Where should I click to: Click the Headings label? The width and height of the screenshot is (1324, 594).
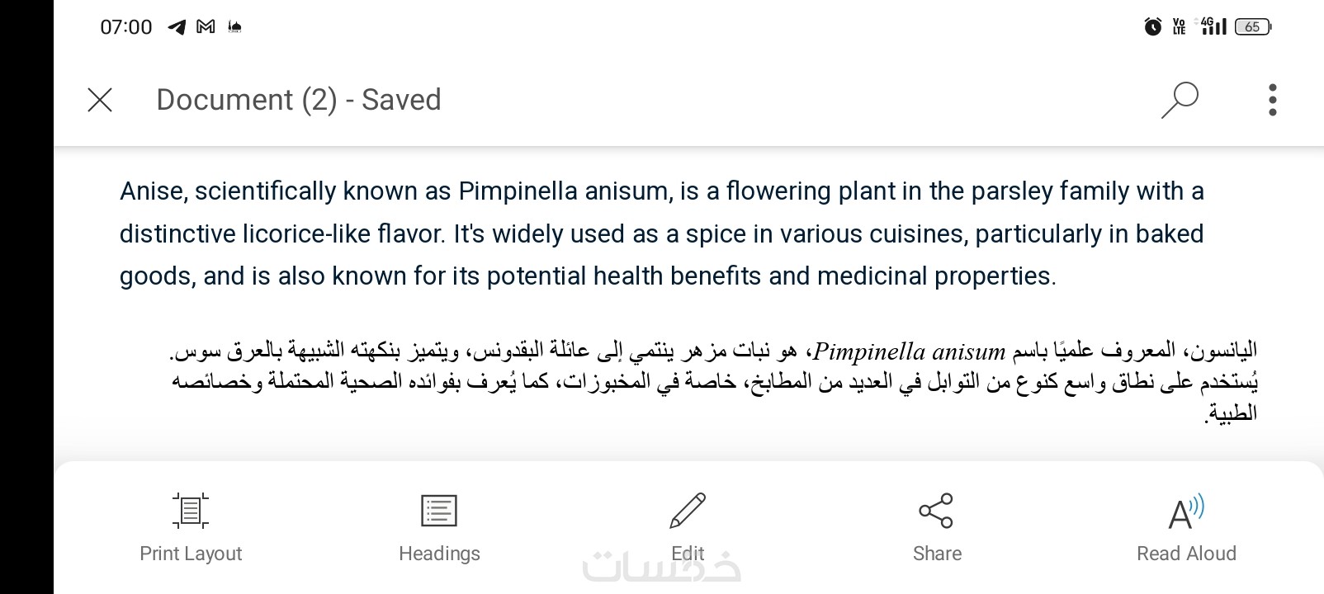coord(439,554)
